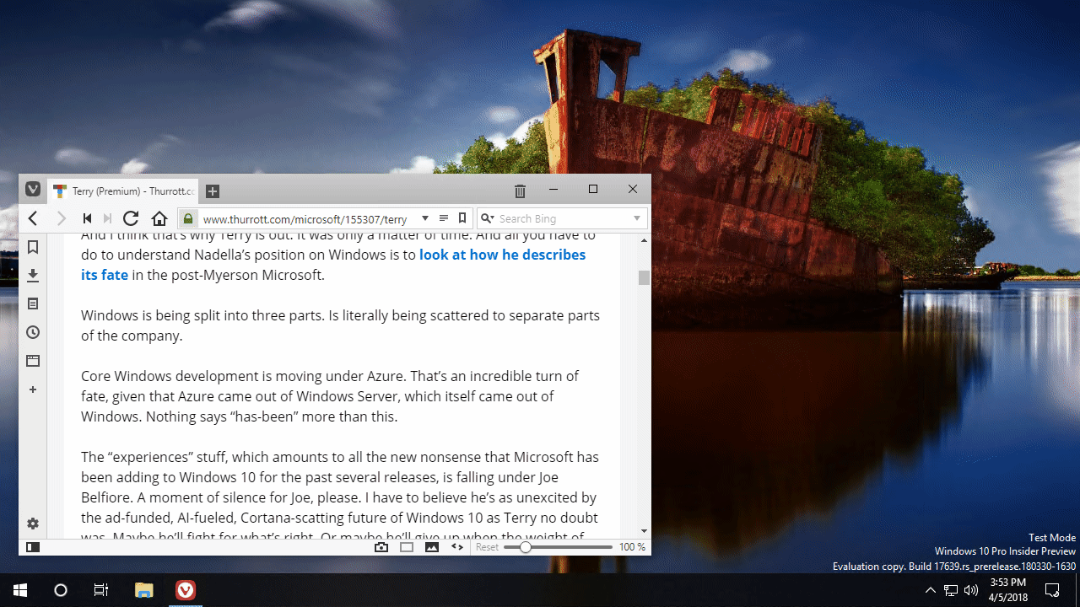Open closed tabs trash icon
This screenshot has width=1080, height=607.
tap(520, 191)
